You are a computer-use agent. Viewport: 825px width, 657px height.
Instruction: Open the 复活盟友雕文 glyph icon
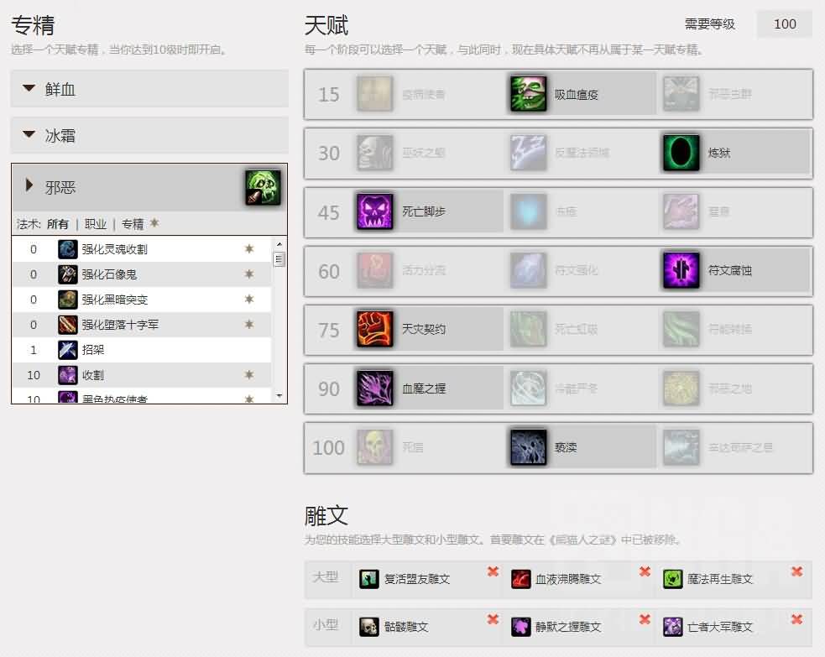368,579
